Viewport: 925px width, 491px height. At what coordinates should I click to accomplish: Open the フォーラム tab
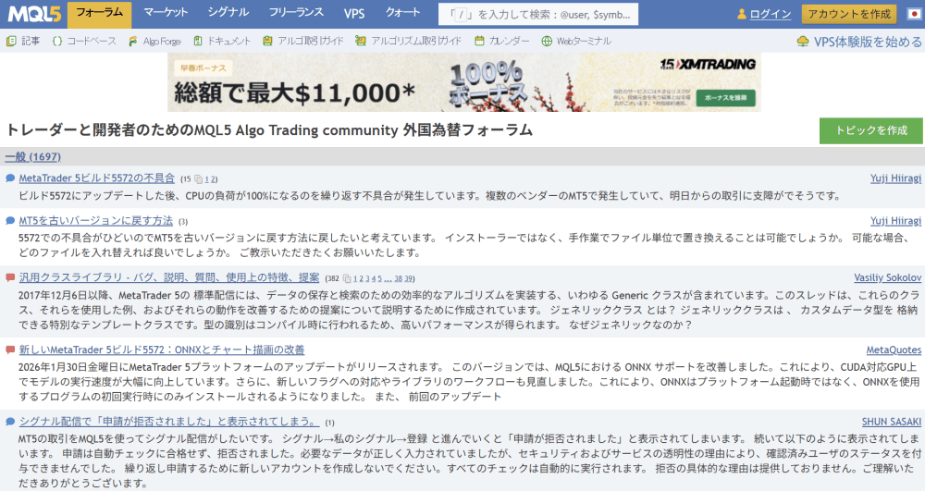pos(100,14)
